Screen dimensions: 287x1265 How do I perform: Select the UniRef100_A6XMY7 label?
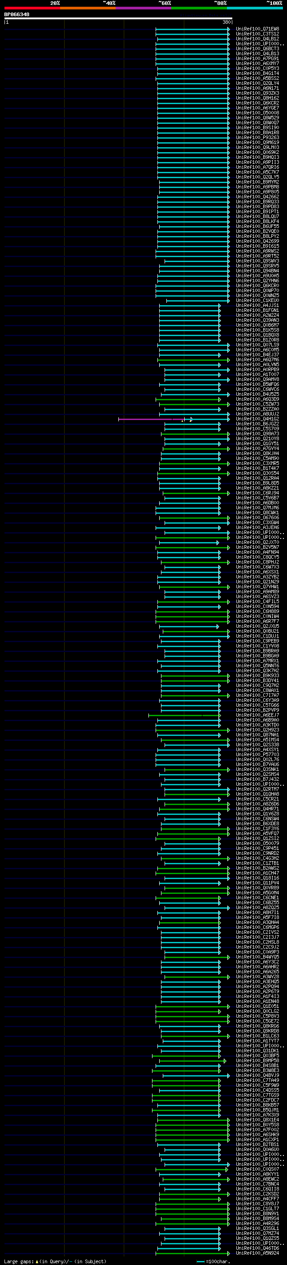tap(257, 63)
